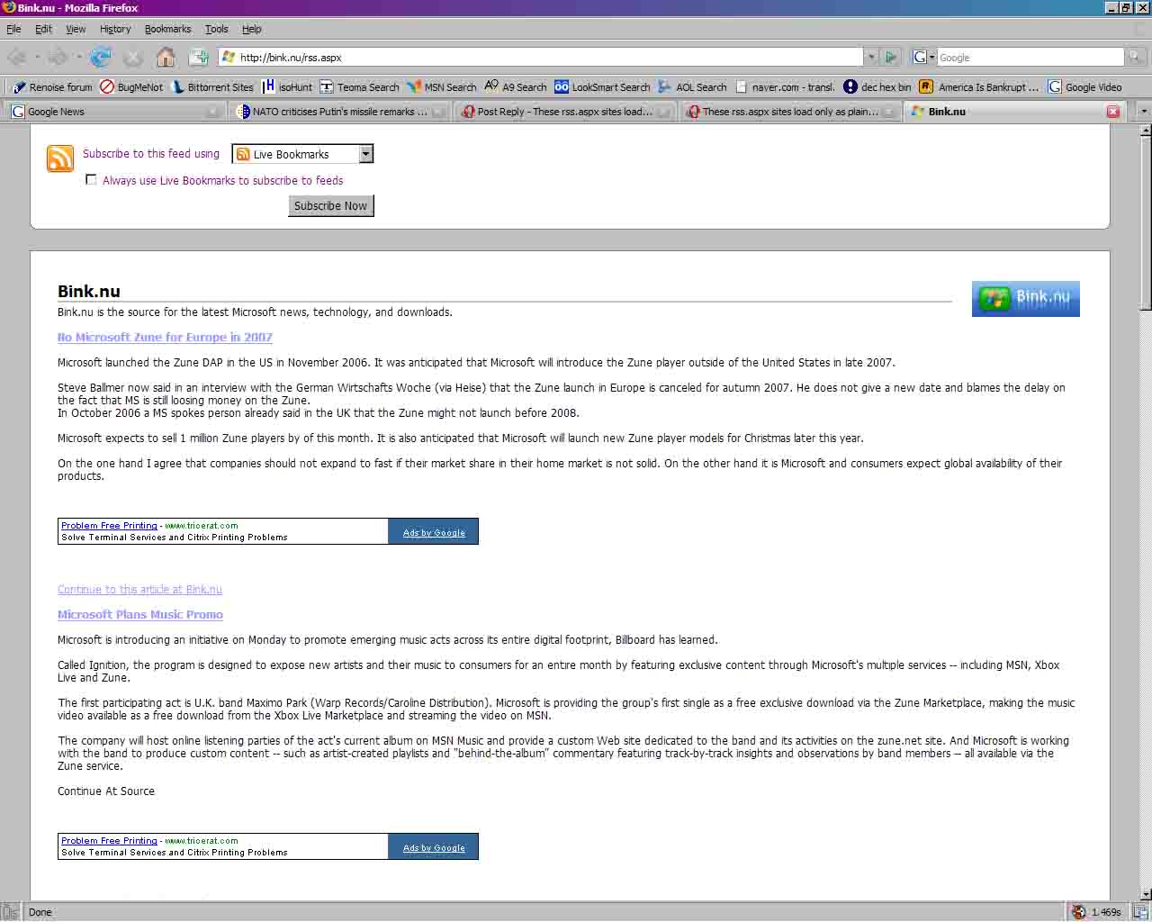Open Teoma Search bookmark
The height and width of the screenshot is (922, 1152).
(359, 87)
